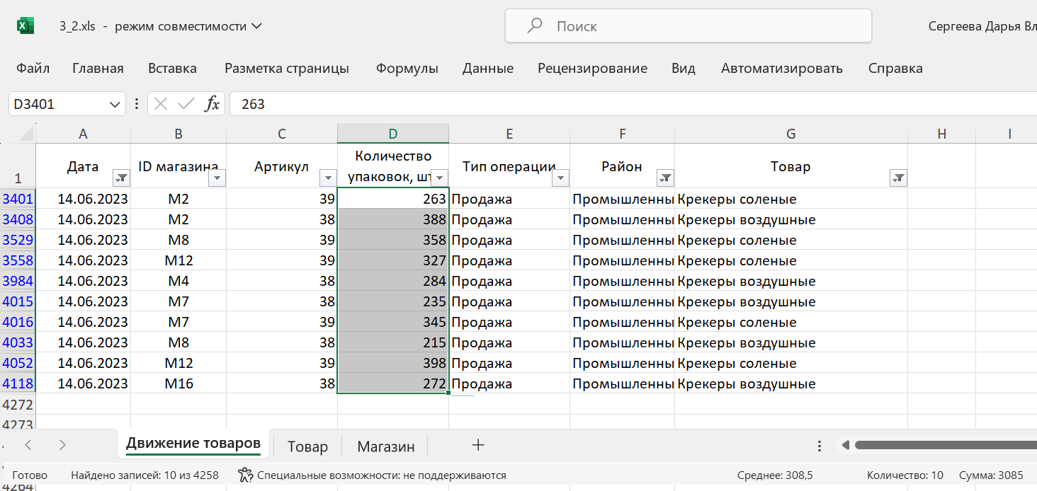The width and height of the screenshot is (1037, 491).
Task: Select column H header
Action: tap(941, 134)
